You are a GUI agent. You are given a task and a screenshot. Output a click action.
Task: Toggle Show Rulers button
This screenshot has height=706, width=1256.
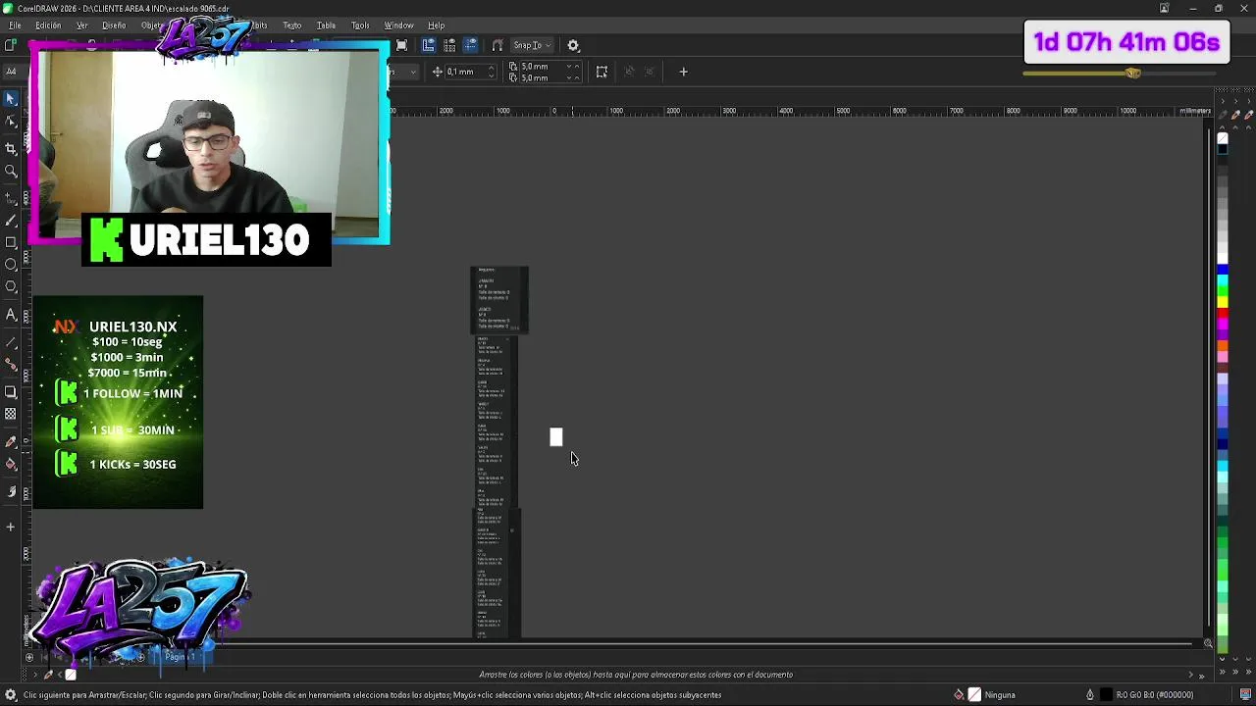click(x=429, y=45)
